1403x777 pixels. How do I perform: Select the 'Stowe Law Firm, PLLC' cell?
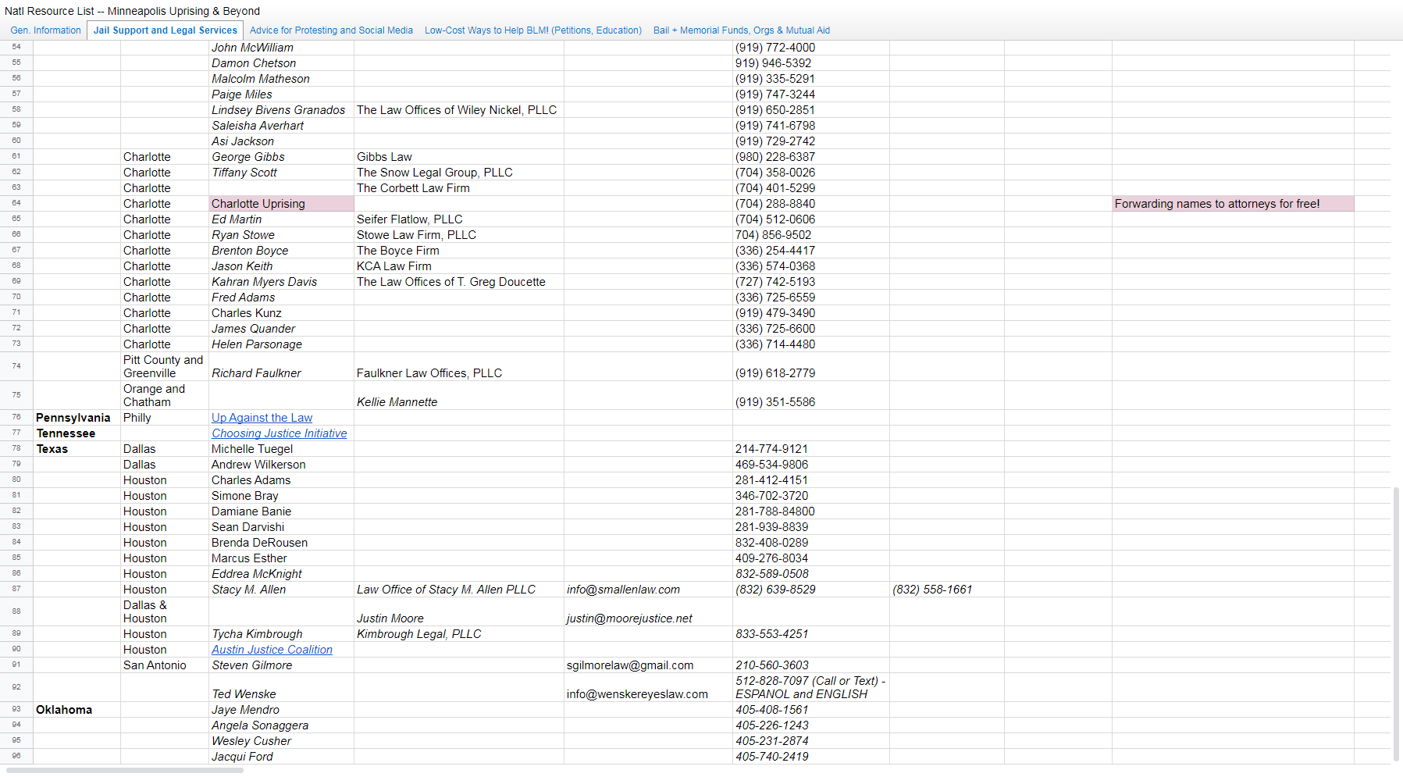[x=458, y=235]
